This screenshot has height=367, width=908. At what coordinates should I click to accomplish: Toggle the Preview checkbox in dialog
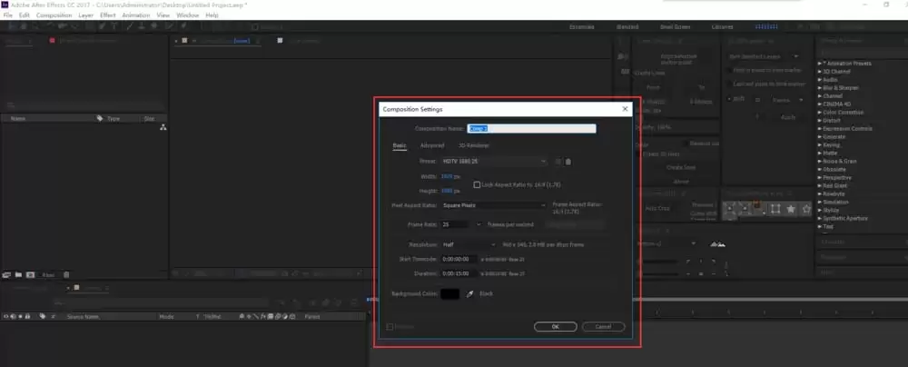(390, 327)
